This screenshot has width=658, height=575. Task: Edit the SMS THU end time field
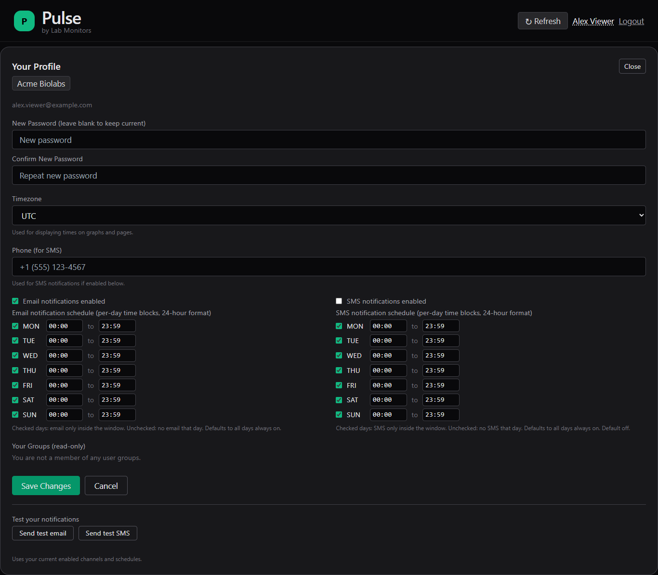click(x=441, y=371)
